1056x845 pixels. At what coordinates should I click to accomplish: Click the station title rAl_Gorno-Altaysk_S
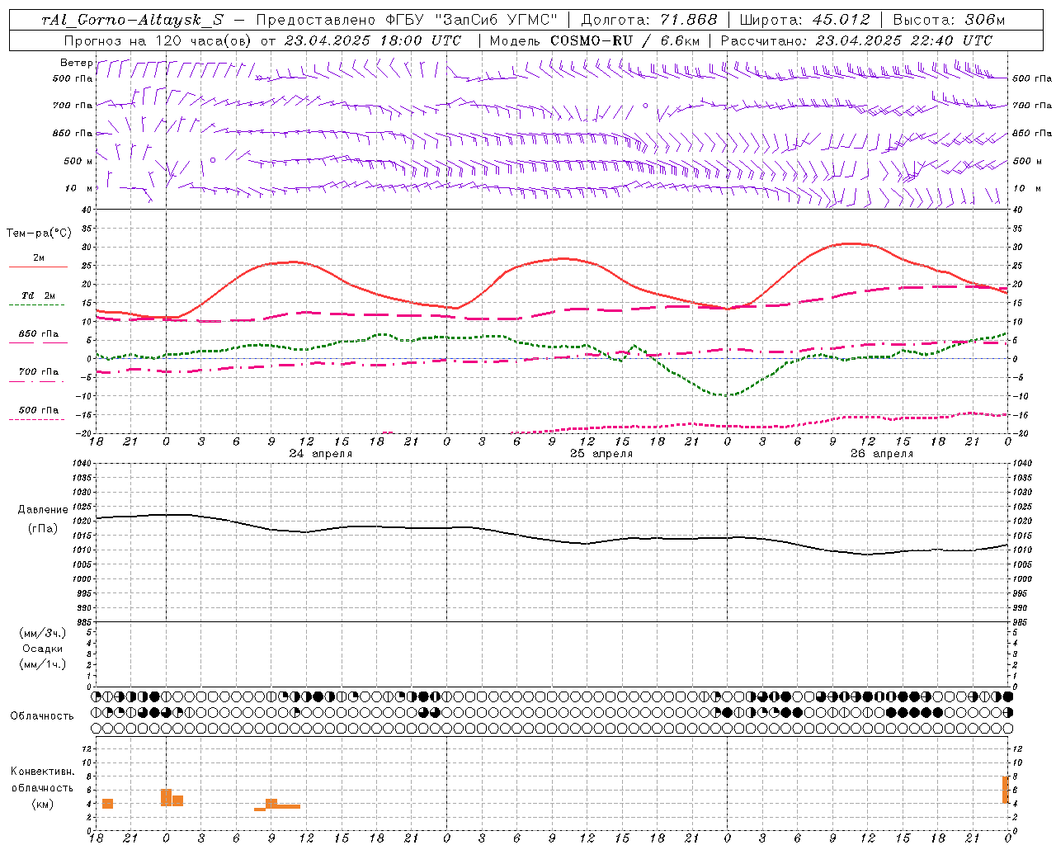tap(132, 20)
